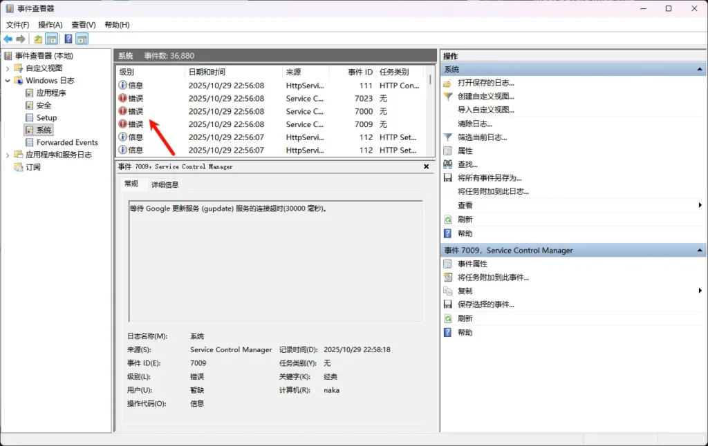Open the 查看 submenu arrow in actions pane
Image resolution: width=708 pixels, height=446 pixels.
pos(700,205)
